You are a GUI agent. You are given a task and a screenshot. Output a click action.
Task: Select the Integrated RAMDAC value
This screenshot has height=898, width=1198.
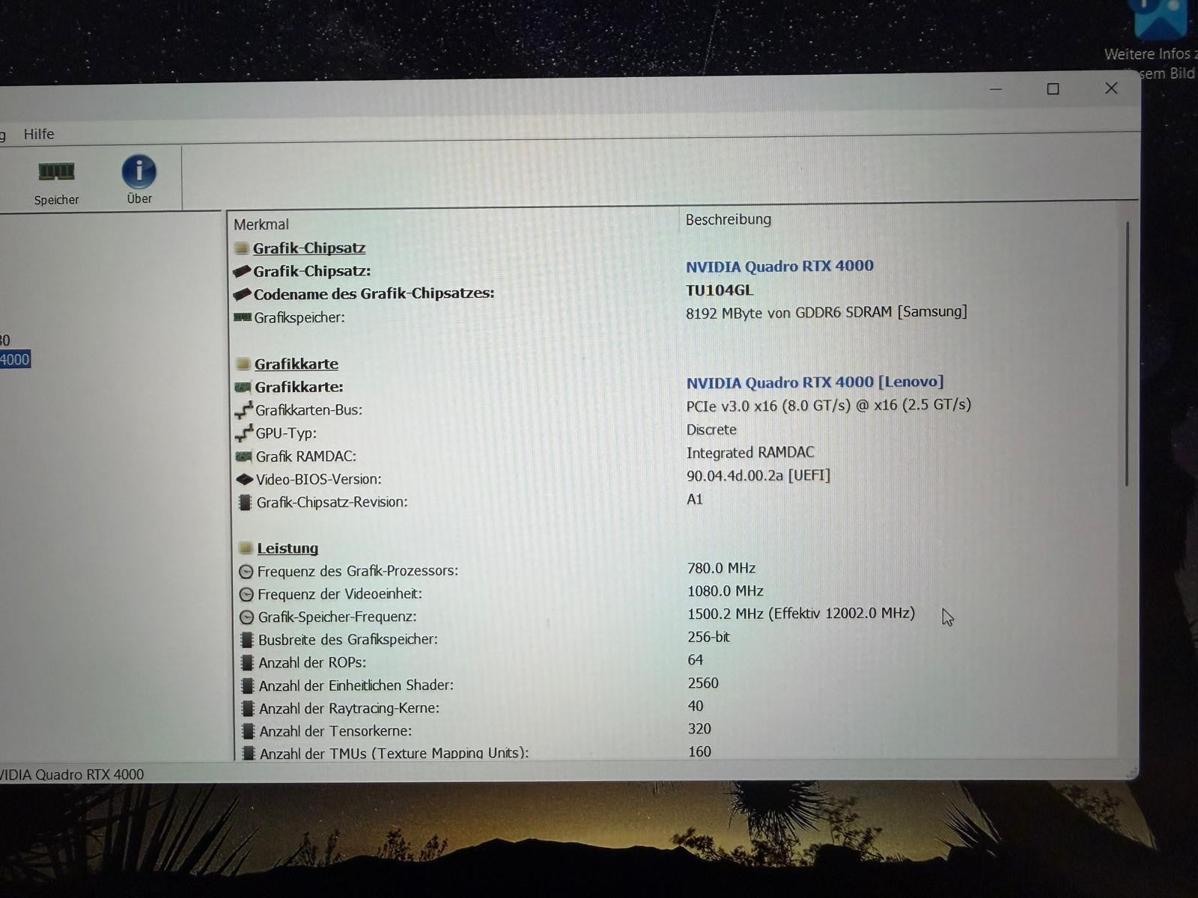click(750, 452)
